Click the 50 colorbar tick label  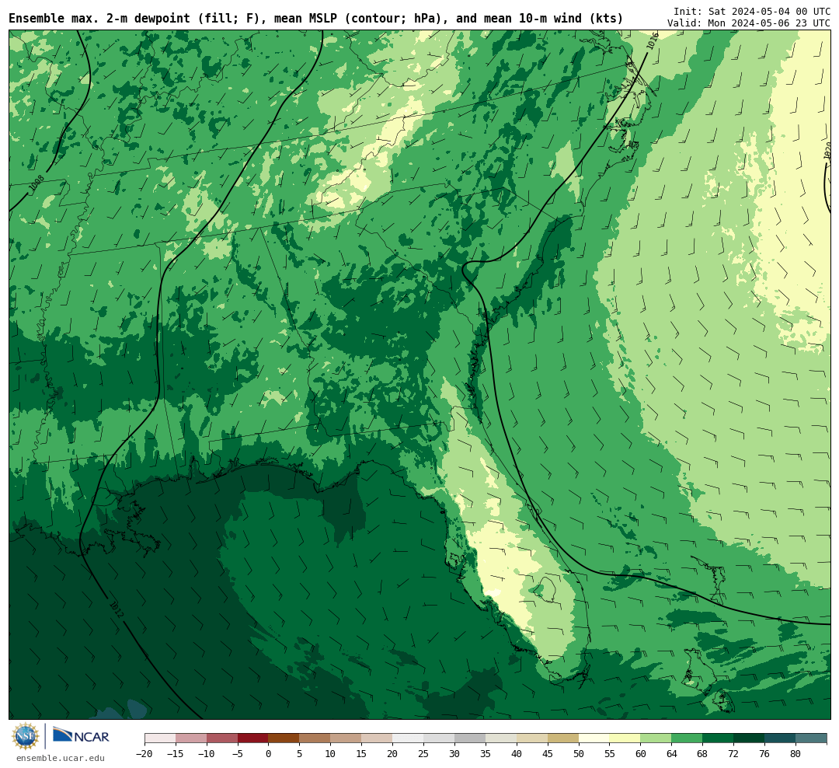click(x=579, y=753)
